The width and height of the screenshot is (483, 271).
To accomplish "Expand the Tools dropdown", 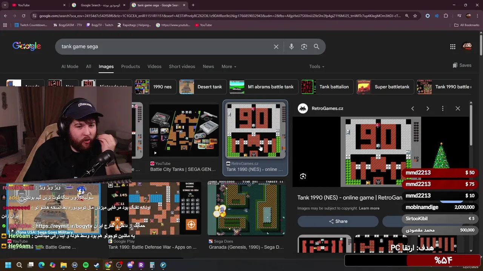I will [x=317, y=67].
